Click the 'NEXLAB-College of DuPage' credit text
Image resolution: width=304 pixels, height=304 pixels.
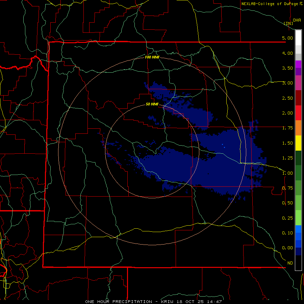(270, 4)
